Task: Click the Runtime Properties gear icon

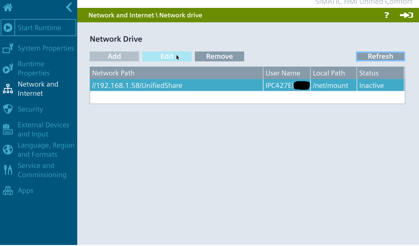Action: coord(8,69)
